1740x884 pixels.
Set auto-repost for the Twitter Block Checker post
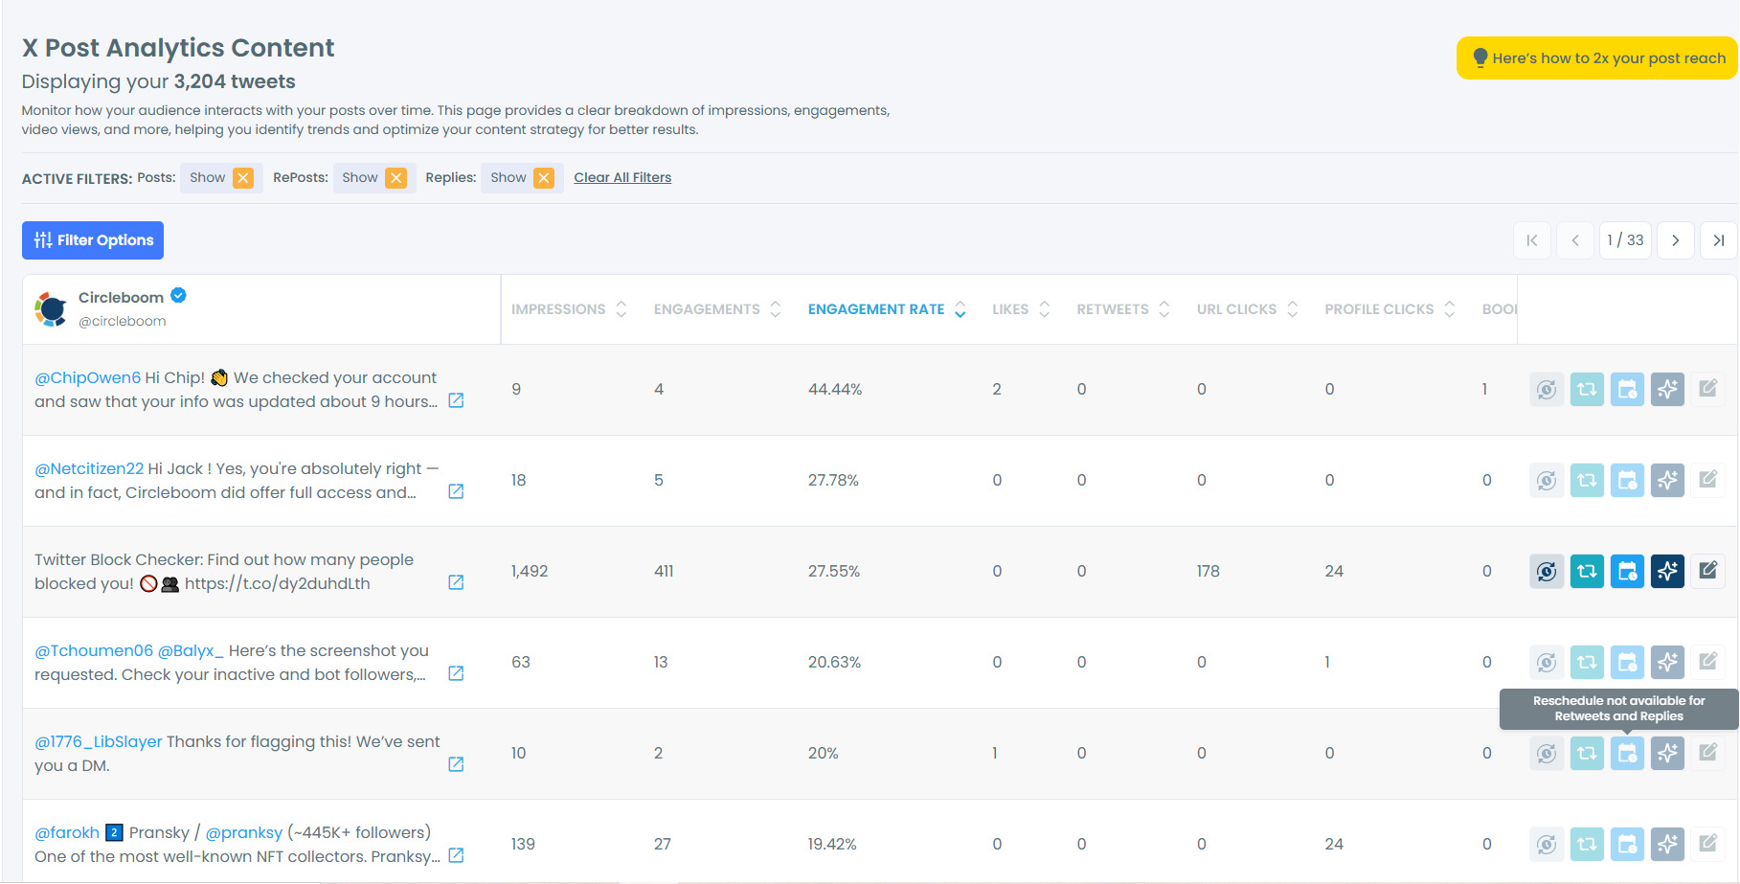pos(1547,571)
